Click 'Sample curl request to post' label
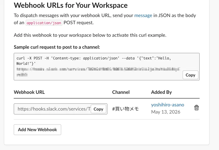The image size is (219, 150). click(57, 47)
